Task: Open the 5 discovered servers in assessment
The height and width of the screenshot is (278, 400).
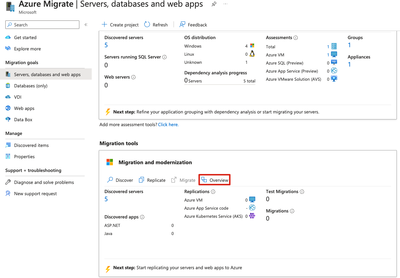Action: click(106, 45)
